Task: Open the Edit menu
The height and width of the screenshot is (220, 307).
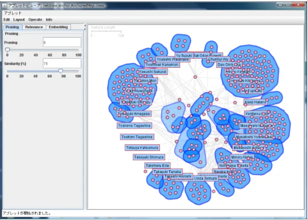Action: [x=6, y=20]
